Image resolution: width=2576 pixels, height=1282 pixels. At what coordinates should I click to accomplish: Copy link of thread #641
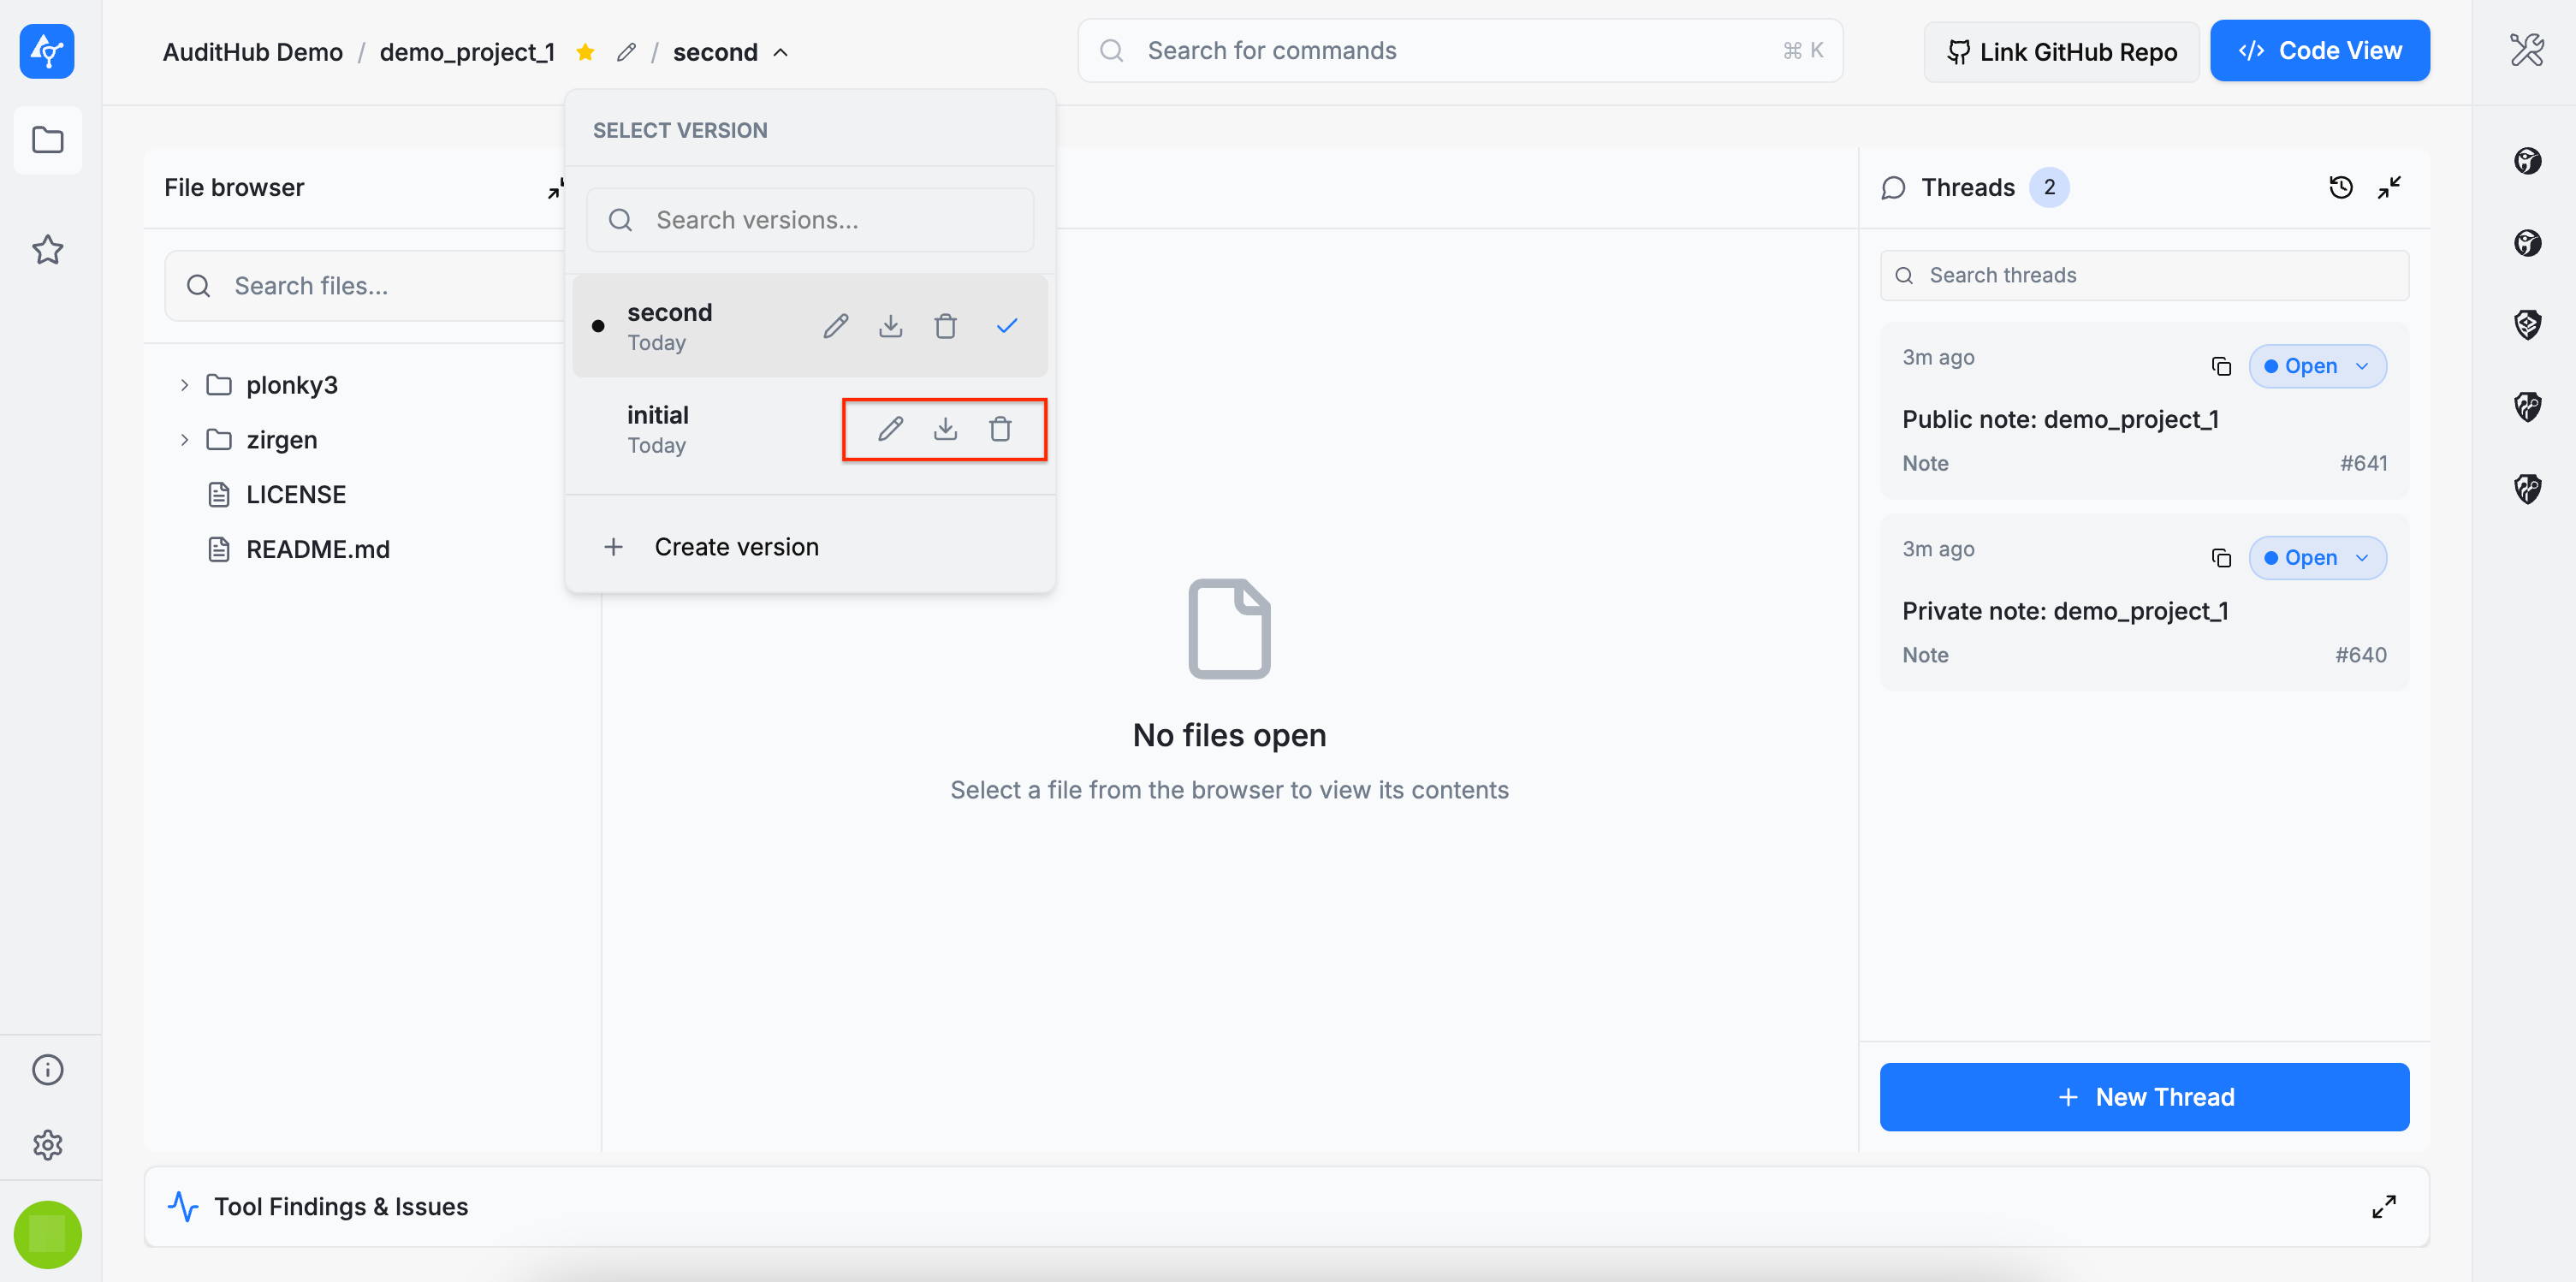coord(2221,366)
